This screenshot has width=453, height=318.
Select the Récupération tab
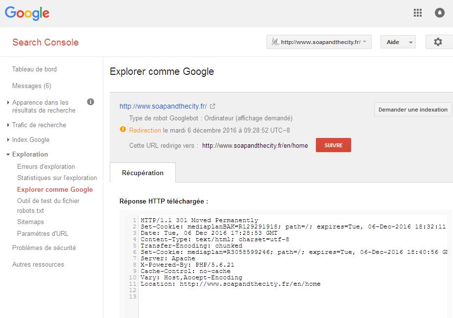pyautogui.click(x=143, y=173)
